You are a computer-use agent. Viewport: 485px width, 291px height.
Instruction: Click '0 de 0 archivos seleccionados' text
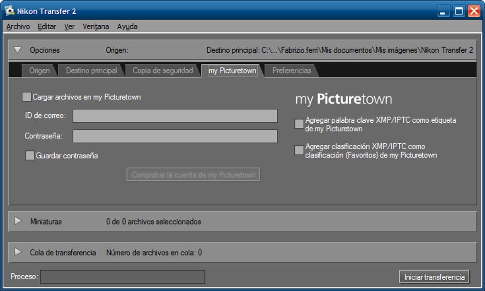pos(154,222)
